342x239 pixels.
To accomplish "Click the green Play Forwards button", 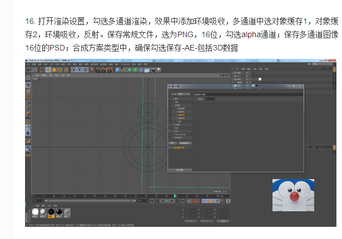I will coord(167,201).
